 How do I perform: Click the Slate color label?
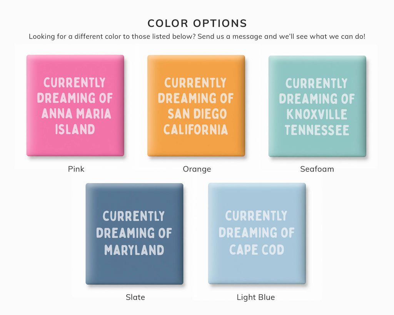point(135,297)
